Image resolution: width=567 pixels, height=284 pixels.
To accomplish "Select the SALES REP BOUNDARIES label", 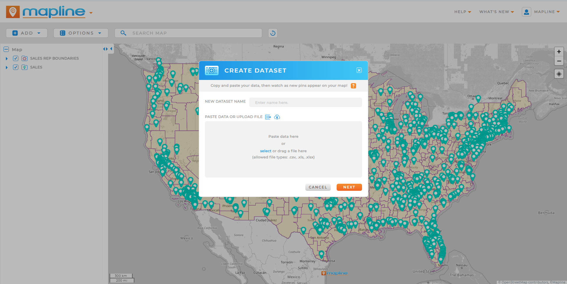I will tap(54, 58).
